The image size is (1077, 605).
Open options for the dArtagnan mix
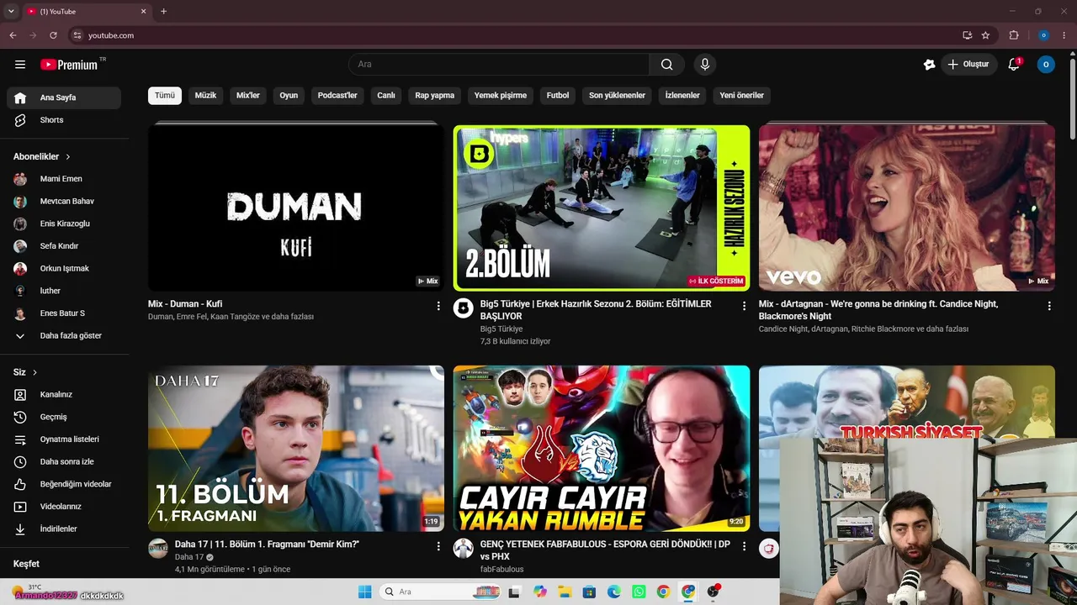[1049, 306]
